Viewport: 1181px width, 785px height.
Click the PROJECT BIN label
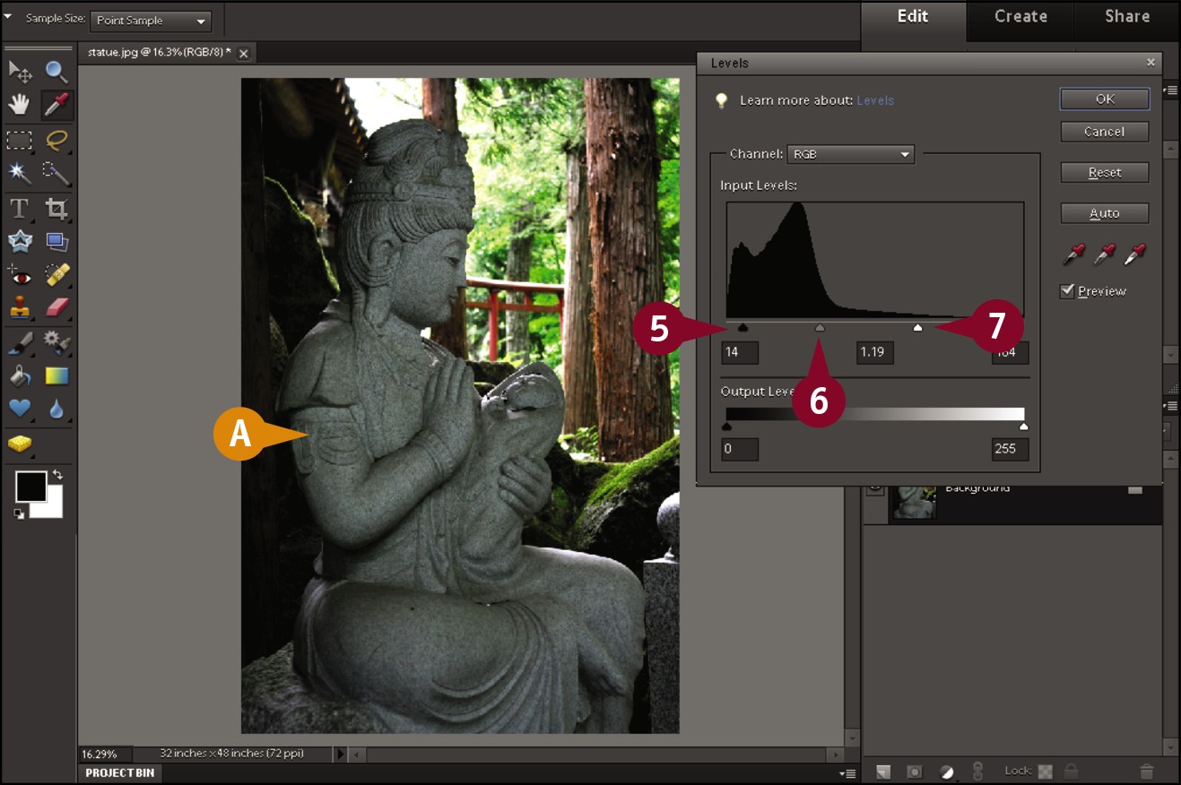[x=120, y=772]
